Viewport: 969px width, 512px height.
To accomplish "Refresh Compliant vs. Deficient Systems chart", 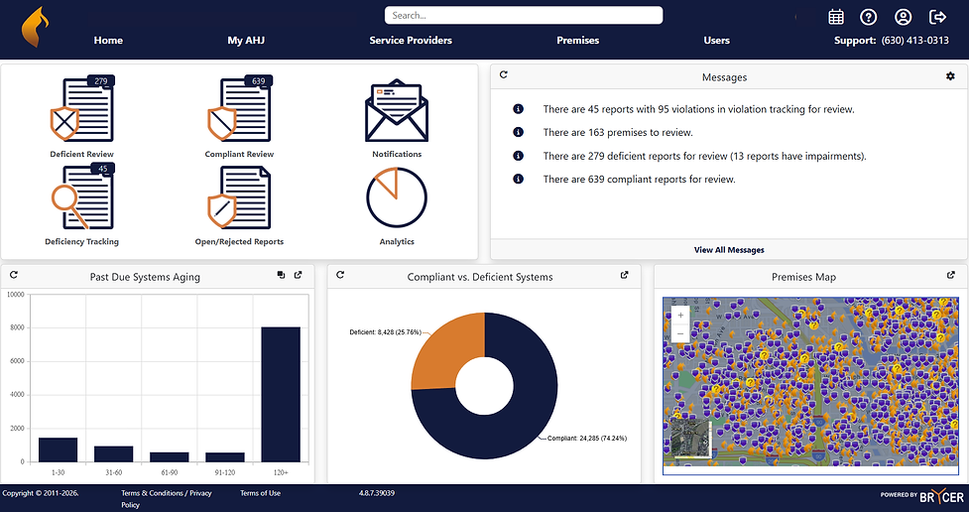I will point(340,275).
